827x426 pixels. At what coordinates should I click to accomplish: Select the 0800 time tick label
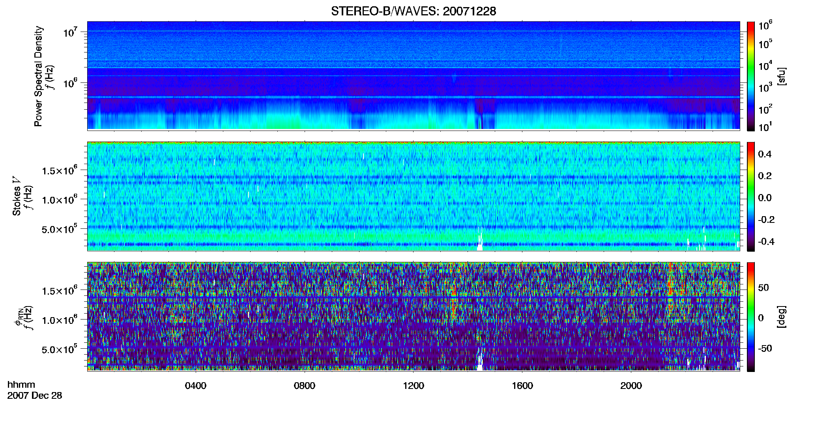coord(305,386)
